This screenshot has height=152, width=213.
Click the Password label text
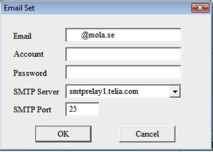[30, 73]
